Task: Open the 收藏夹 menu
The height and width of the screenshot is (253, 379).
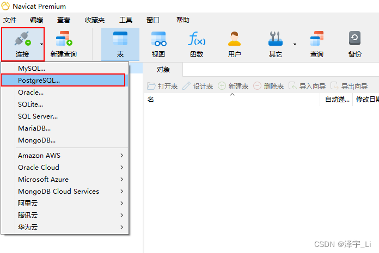Action: 95,20
